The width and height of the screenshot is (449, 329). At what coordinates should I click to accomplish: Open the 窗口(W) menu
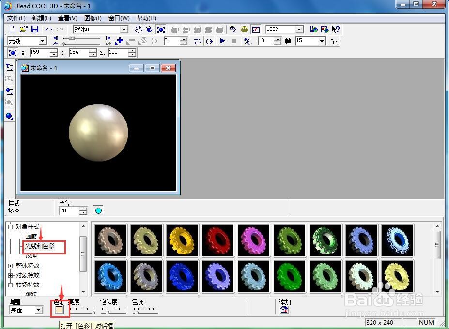coord(119,18)
